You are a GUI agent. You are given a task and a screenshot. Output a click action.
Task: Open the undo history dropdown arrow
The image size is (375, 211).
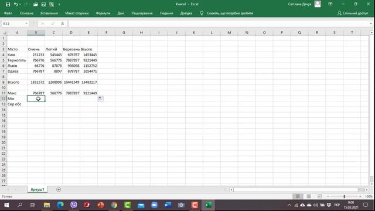[20, 4]
